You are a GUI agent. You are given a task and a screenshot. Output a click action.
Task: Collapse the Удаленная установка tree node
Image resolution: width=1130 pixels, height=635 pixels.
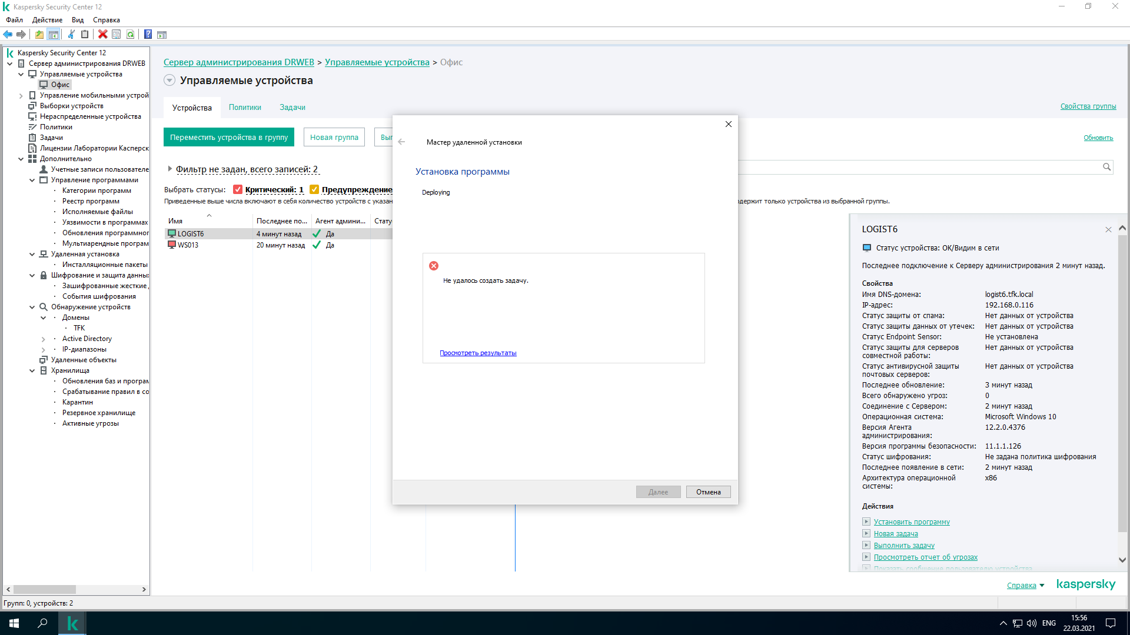click(x=32, y=254)
